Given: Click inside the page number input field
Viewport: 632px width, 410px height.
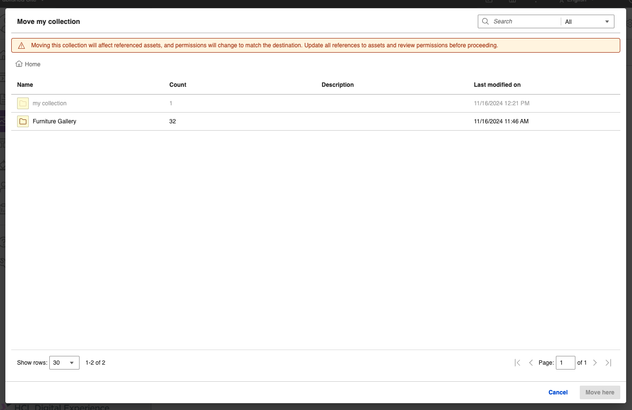Looking at the screenshot, I should [x=566, y=362].
